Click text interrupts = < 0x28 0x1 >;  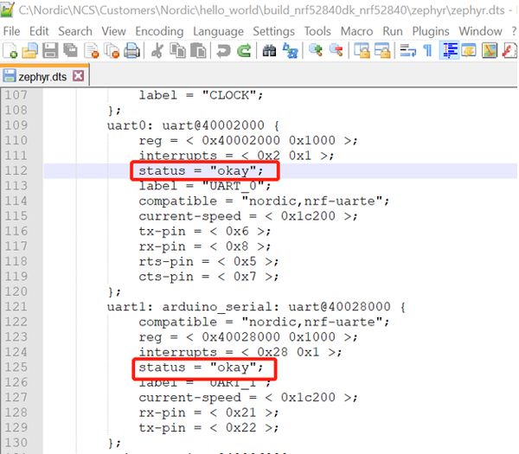(x=240, y=352)
